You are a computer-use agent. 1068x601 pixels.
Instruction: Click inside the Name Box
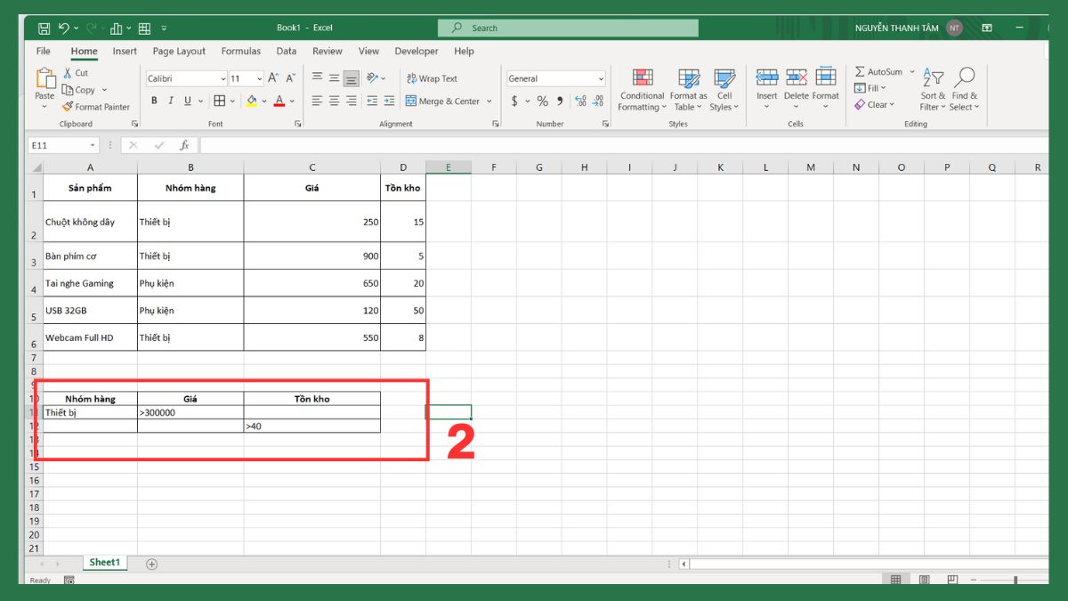(61, 144)
